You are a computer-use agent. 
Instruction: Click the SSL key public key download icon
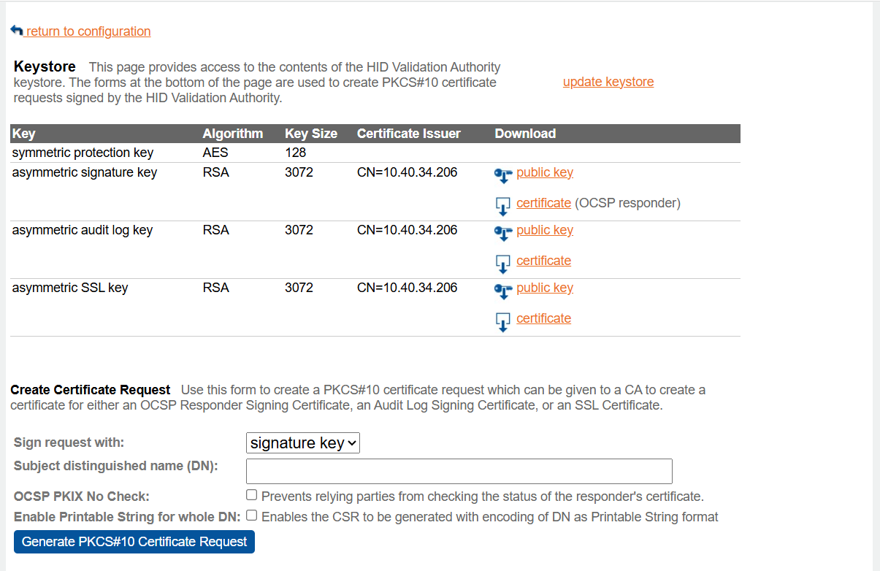[502, 291]
